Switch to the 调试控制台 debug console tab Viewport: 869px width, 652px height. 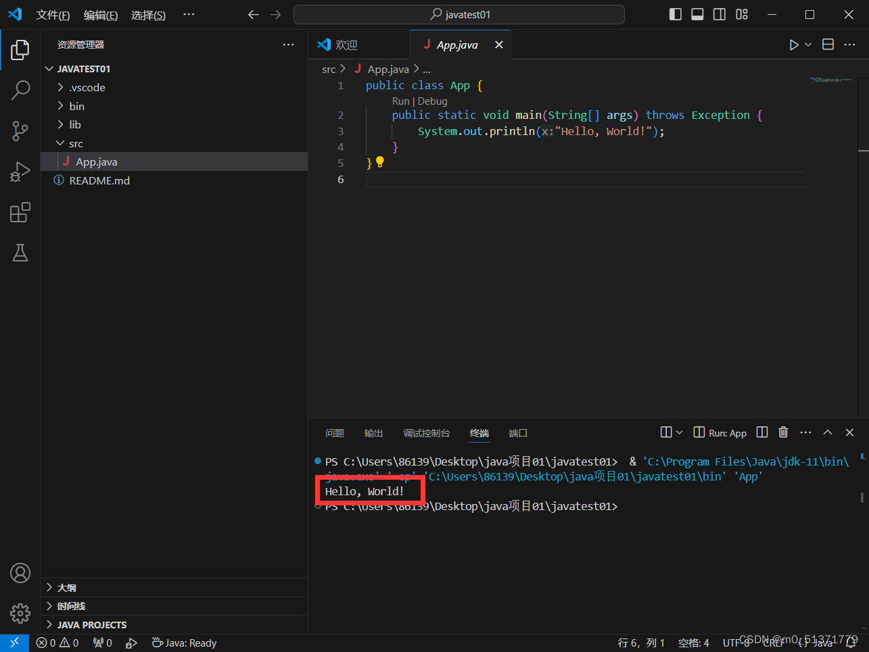[x=427, y=433]
